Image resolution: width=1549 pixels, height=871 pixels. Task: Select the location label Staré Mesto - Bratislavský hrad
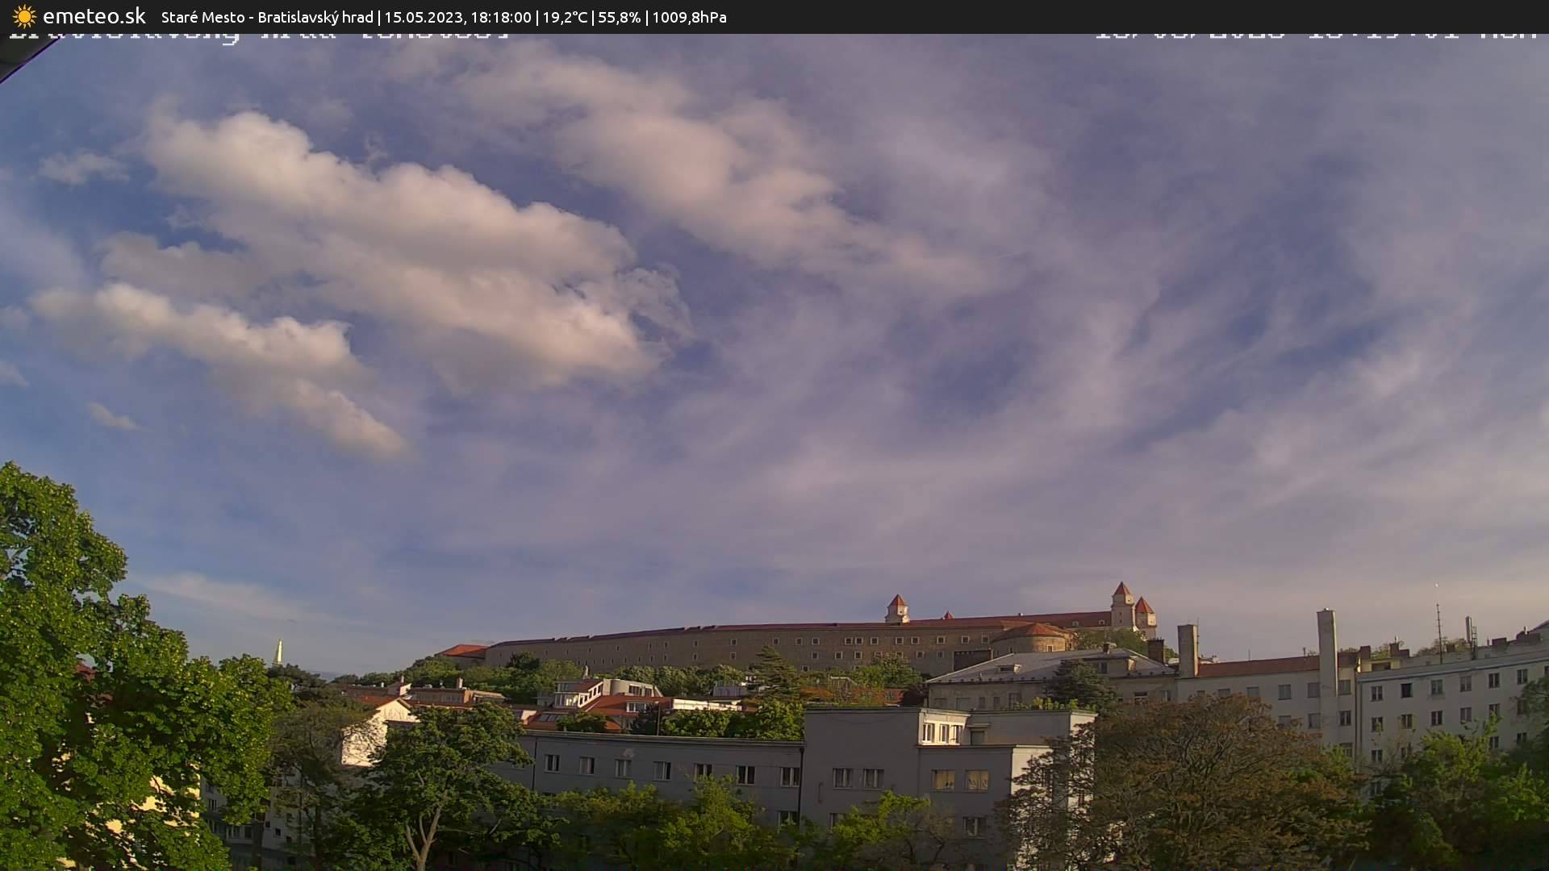pos(266,17)
